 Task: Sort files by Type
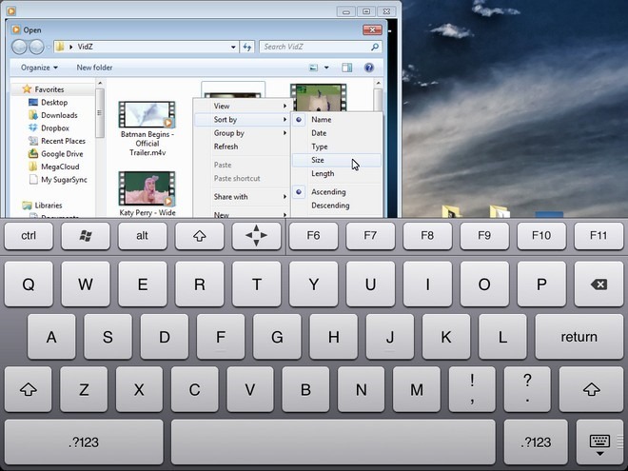337,147
